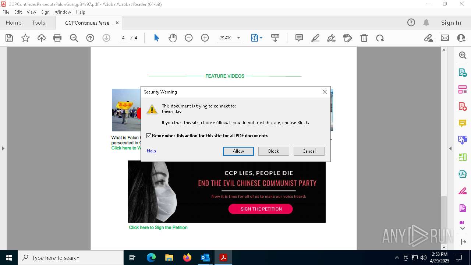Click Block in Security Warning
This screenshot has width=471, height=265.
[273, 151]
